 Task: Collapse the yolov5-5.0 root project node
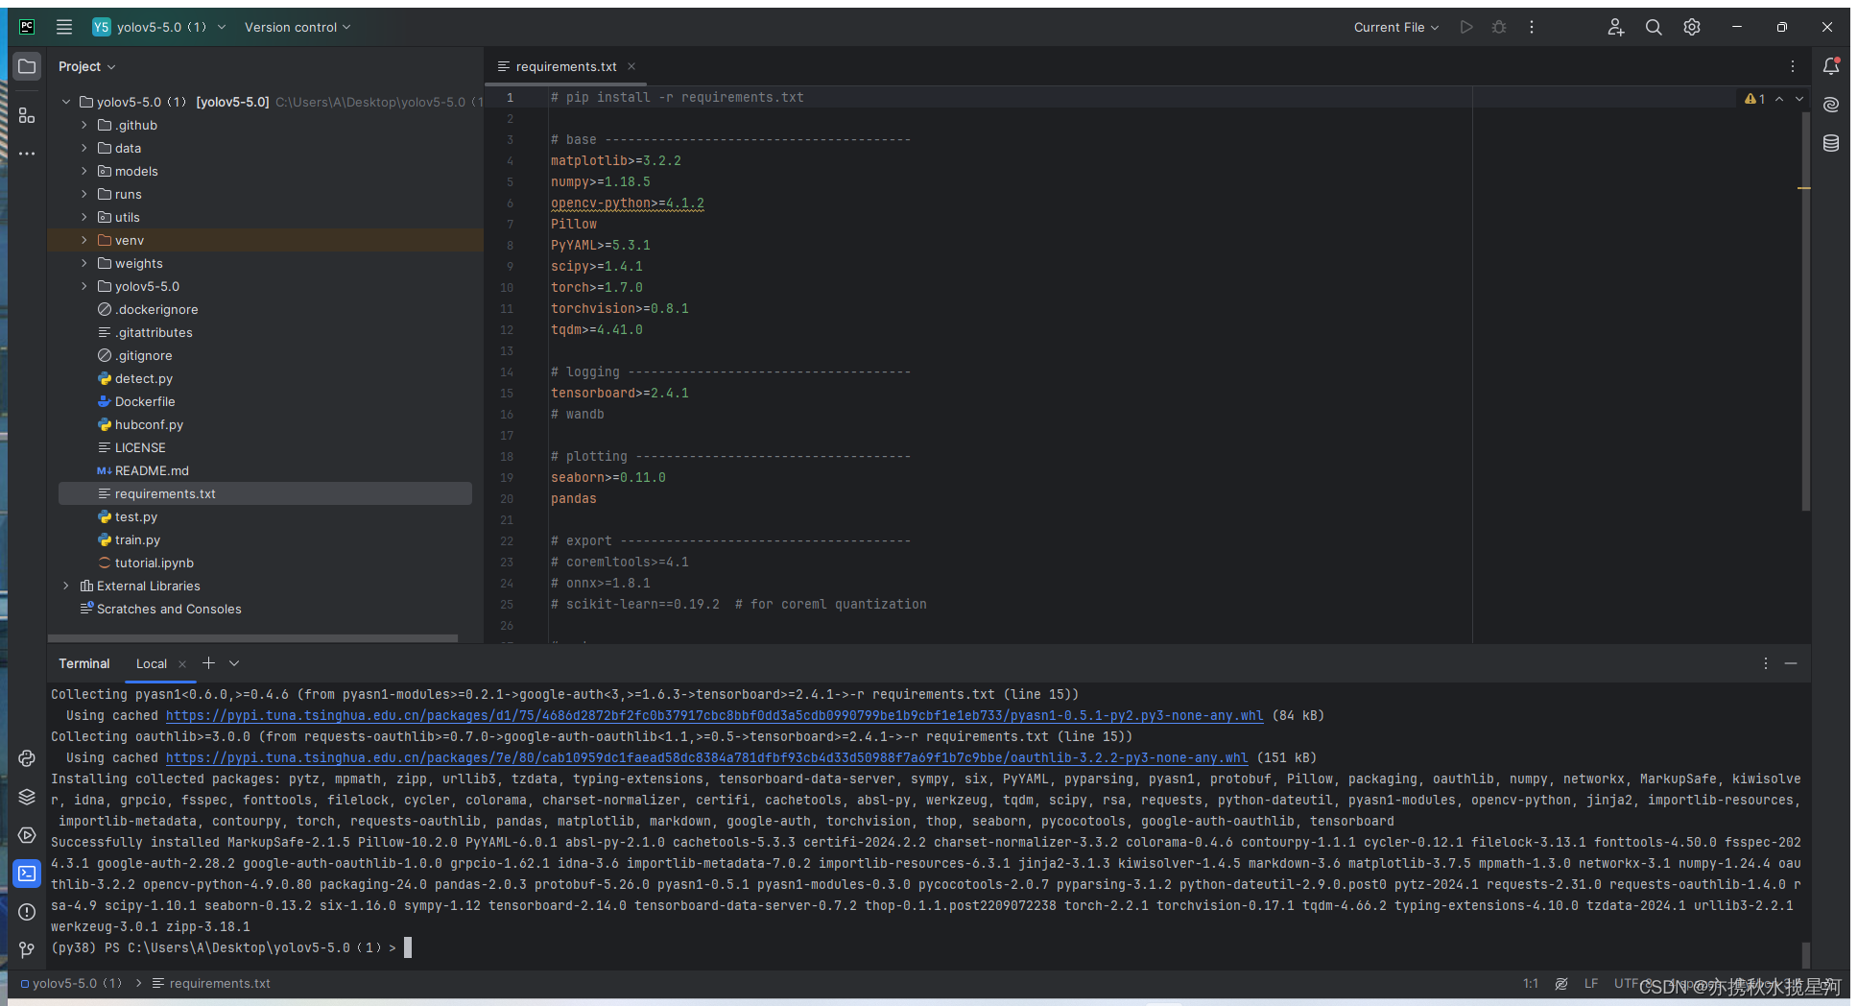(x=66, y=102)
